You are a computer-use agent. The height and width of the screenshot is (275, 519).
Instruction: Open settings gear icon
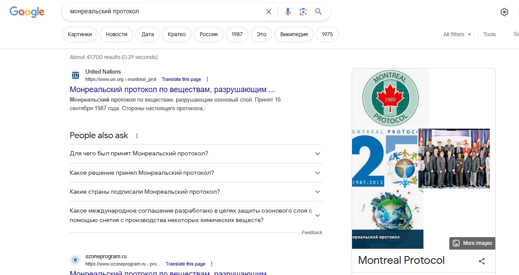point(504,12)
